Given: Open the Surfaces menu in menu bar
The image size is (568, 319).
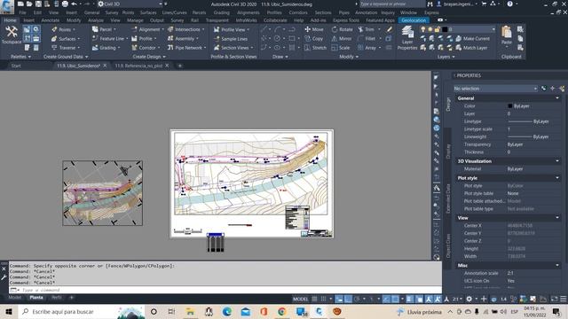Looking at the screenshot, I should tap(148, 12).
